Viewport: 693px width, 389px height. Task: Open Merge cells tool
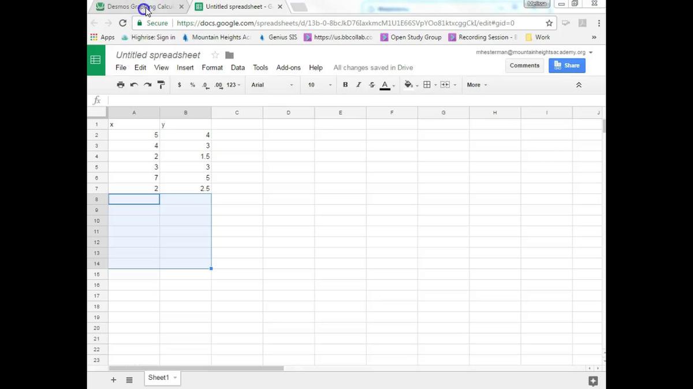tap(445, 85)
